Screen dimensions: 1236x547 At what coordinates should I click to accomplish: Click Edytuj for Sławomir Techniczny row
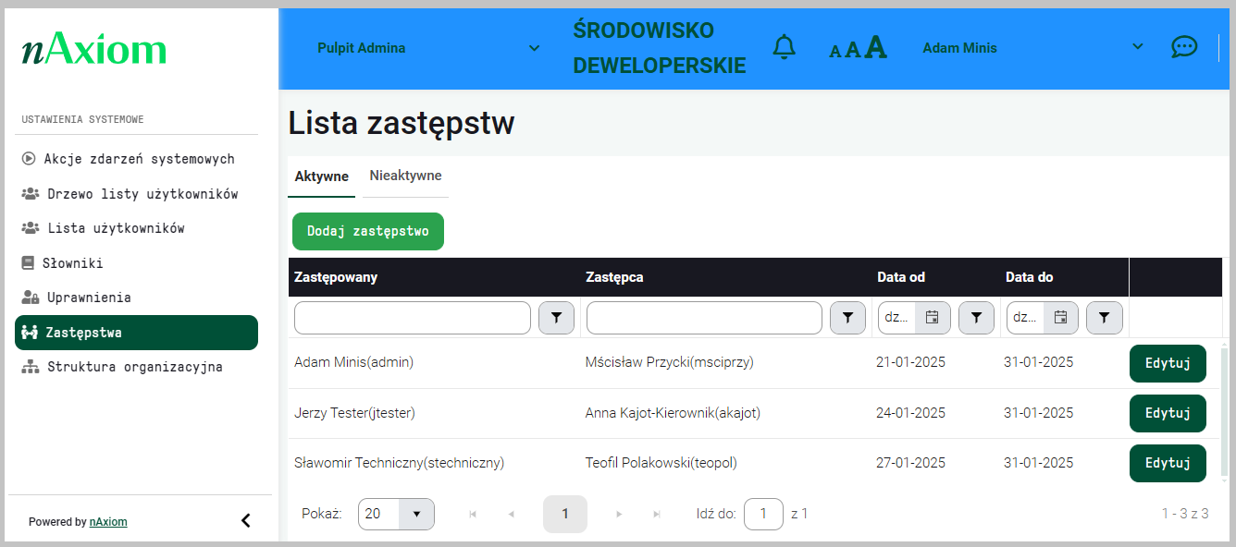pos(1168,463)
